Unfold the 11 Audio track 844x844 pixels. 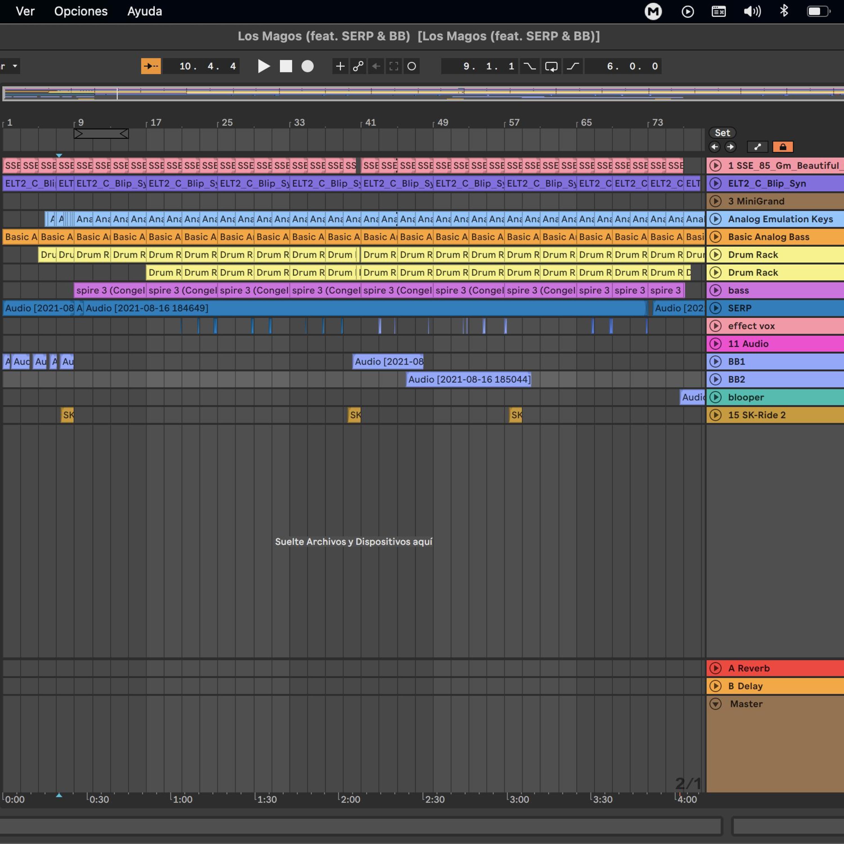coord(715,344)
